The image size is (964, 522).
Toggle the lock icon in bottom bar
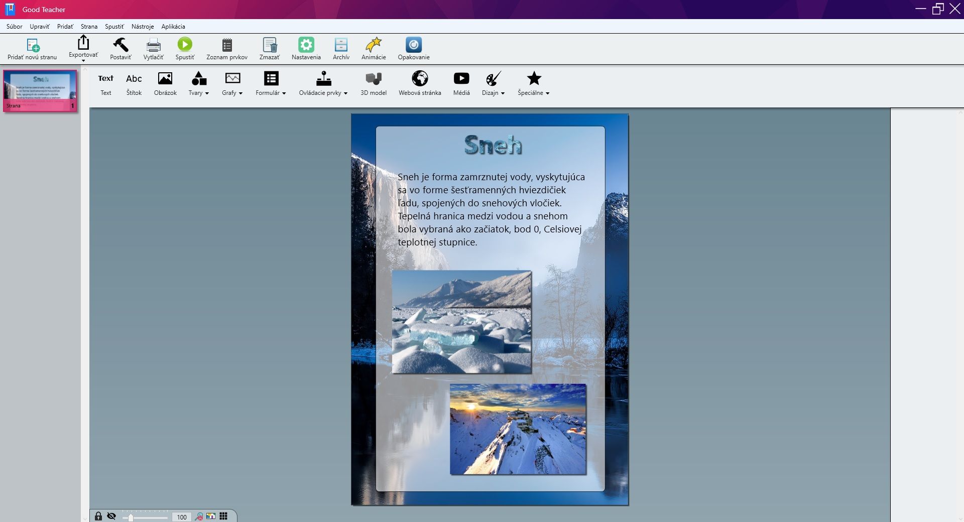98,516
